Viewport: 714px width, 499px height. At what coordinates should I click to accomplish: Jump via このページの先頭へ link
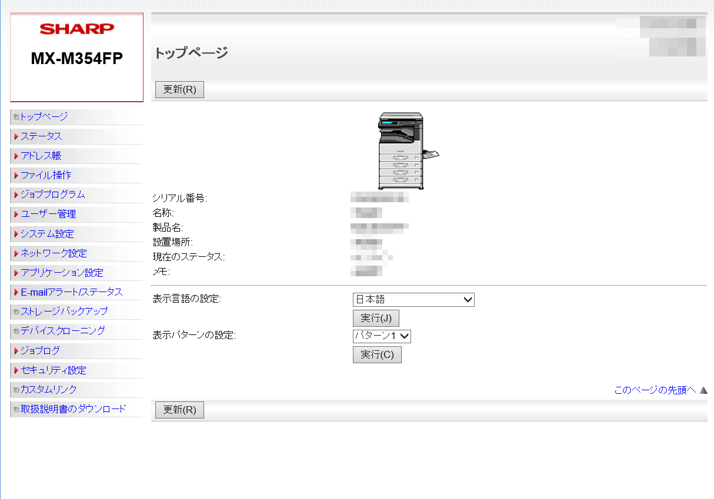coord(655,390)
